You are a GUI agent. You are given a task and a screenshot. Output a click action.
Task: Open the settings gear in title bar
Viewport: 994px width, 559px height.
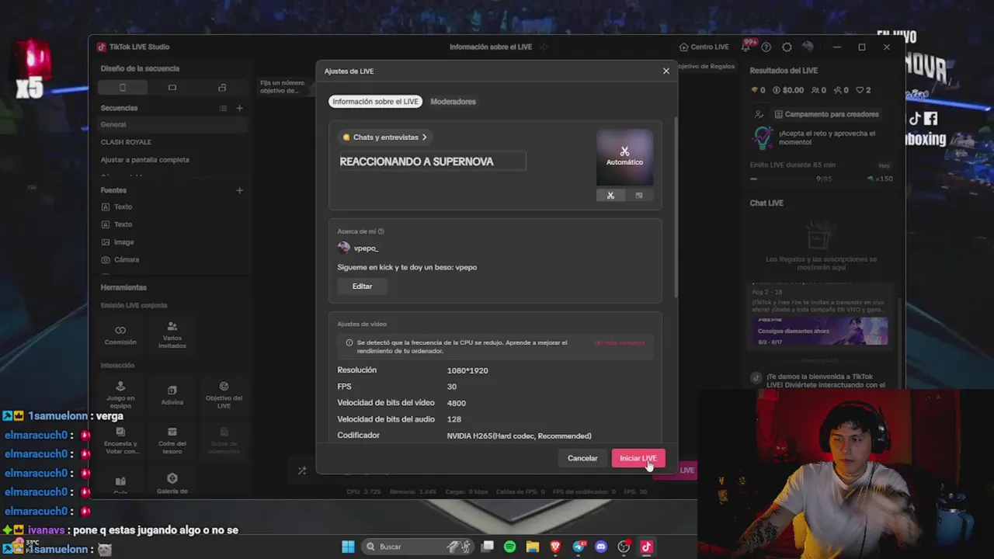click(x=787, y=47)
